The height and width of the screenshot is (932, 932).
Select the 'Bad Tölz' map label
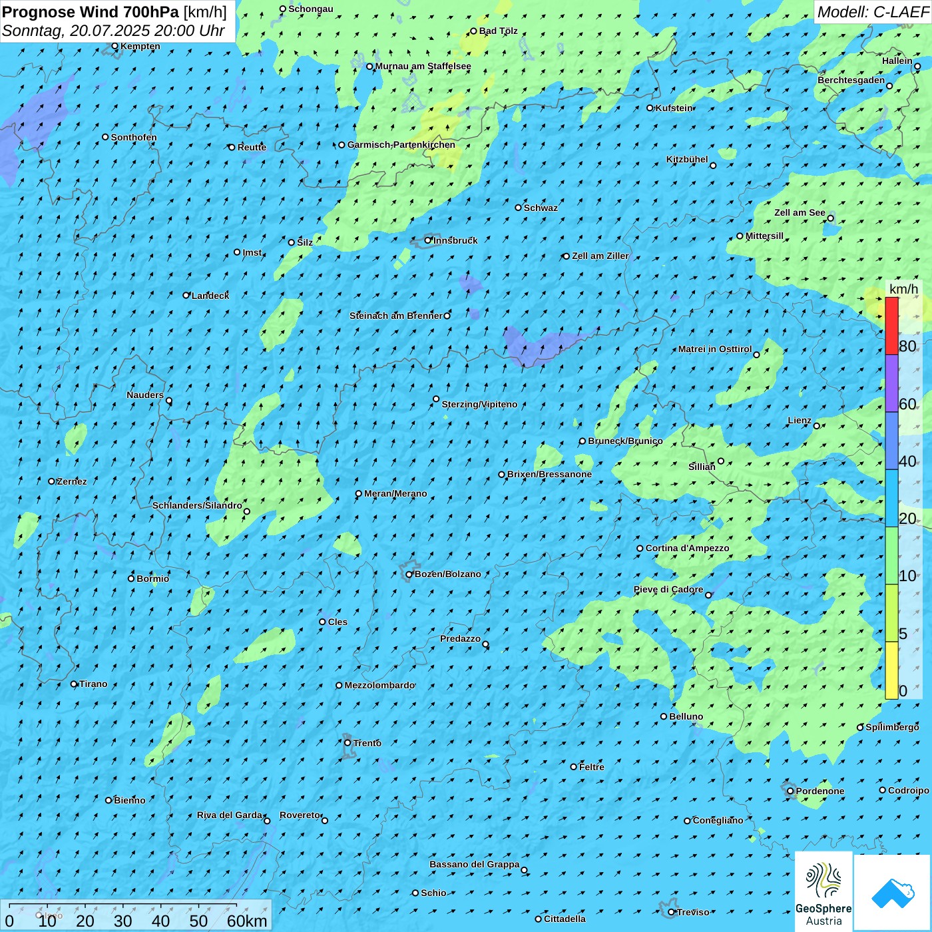[499, 31]
